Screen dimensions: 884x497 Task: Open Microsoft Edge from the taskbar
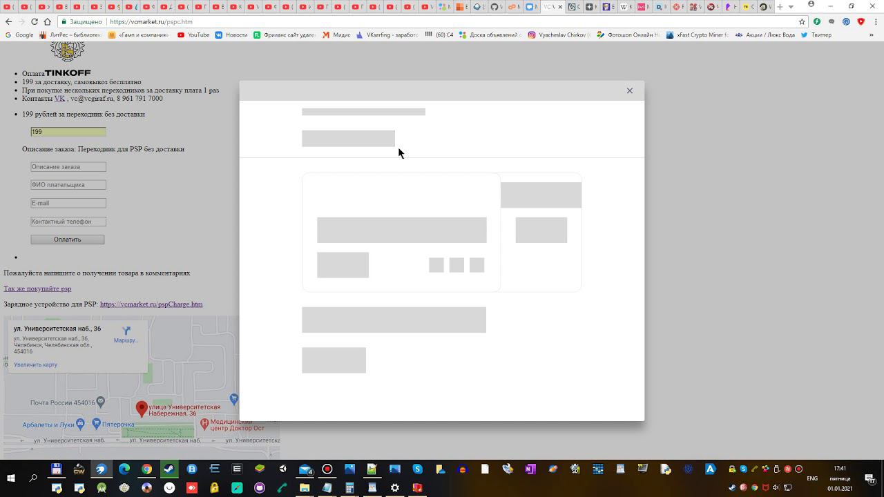point(124,469)
